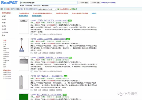
Task: Expand 更多 in the sidebar
Action: coord(3,35)
